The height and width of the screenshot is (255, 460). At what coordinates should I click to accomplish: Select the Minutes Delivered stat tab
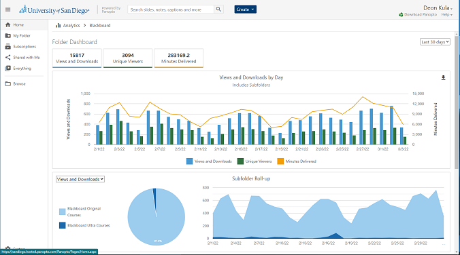pos(179,58)
